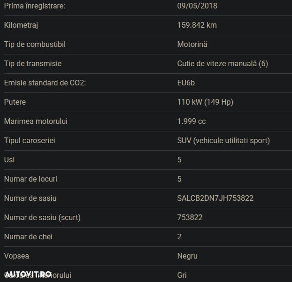Click the Numar de locuri label
292x282 pixels.
pos(31,179)
